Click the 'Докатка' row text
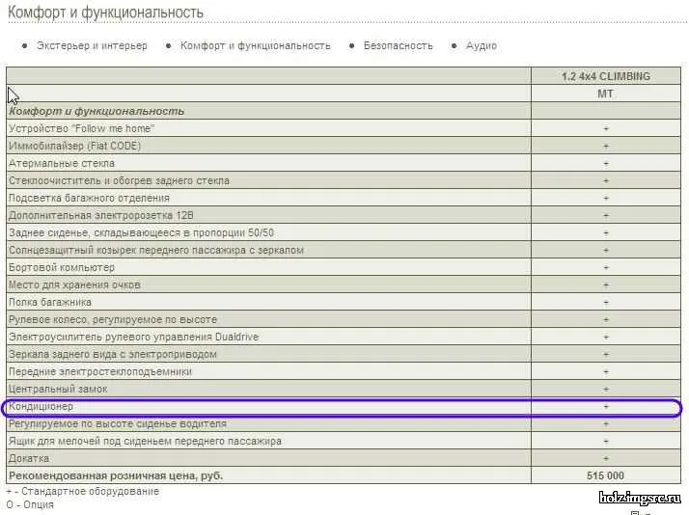Viewport: 689px width, 515px height. coord(29,458)
